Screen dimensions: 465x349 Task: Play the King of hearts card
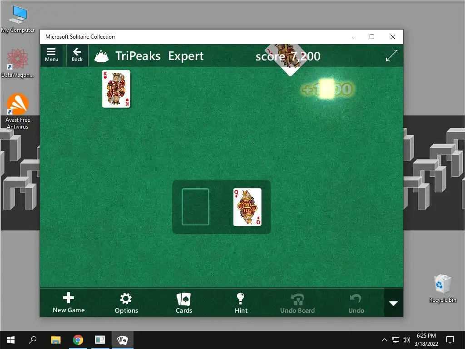(116, 89)
